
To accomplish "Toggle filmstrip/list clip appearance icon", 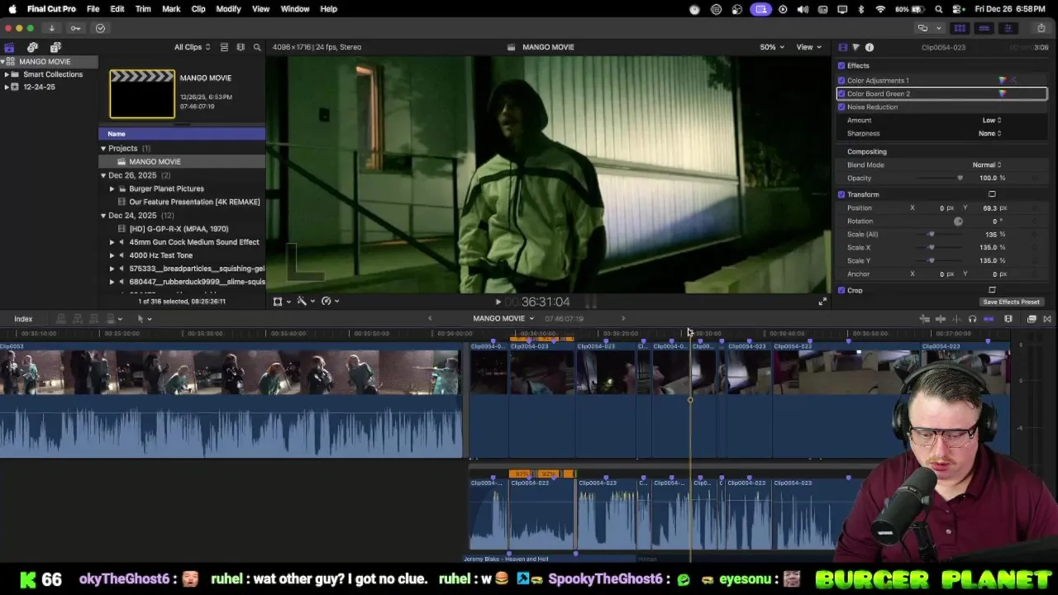I will (224, 47).
